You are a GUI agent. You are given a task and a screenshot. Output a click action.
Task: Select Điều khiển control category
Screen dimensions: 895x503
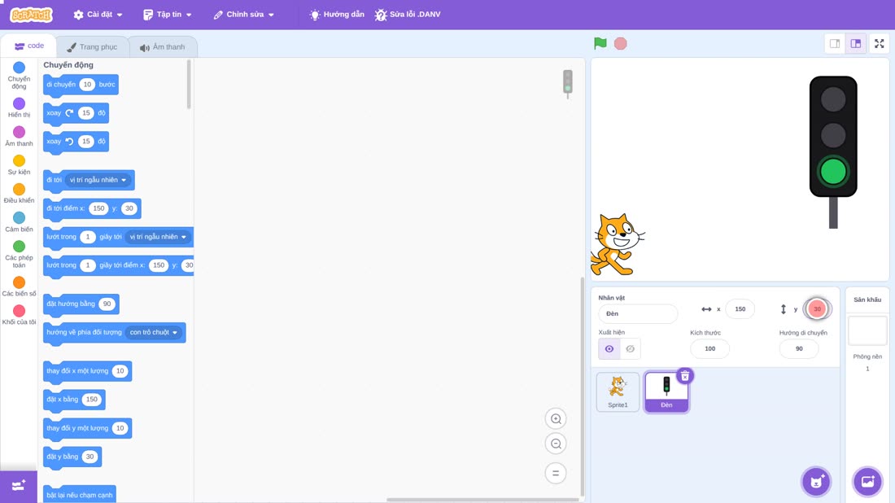pyautogui.click(x=19, y=194)
